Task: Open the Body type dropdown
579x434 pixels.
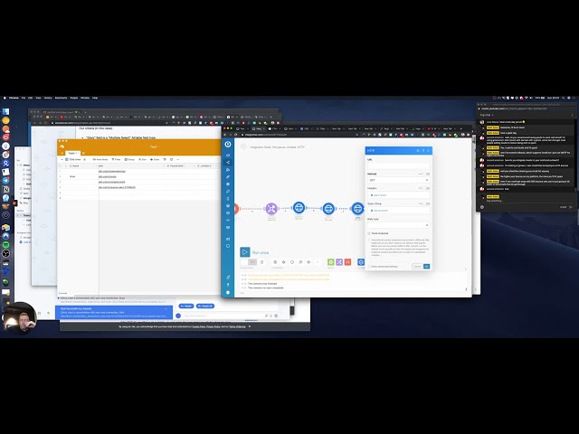Action: [398, 225]
